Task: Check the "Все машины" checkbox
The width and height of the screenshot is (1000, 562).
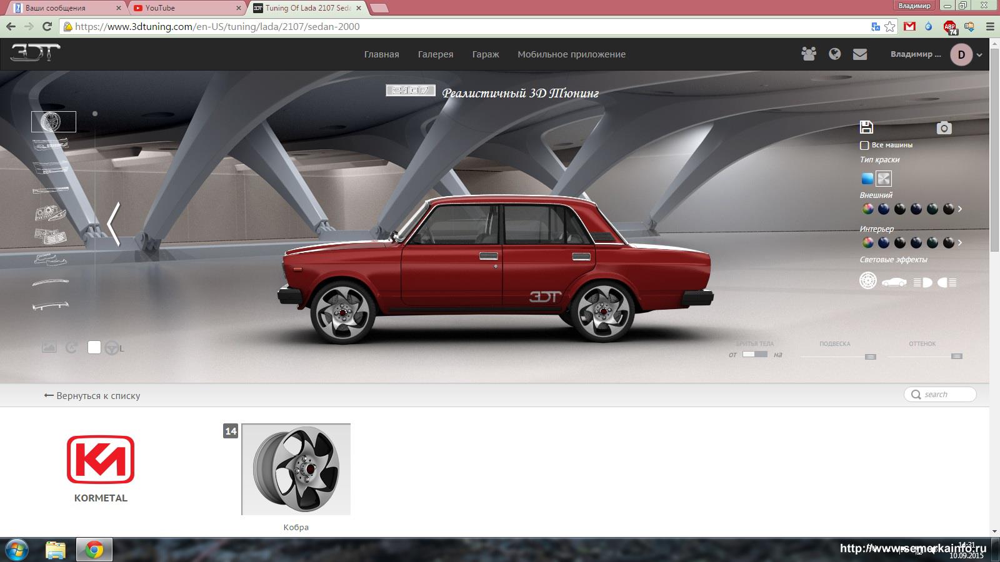Action: (x=864, y=145)
